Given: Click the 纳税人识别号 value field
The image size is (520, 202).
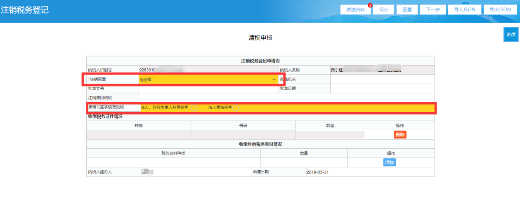Looking at the screenshot, I should click(x=208, y=70).
